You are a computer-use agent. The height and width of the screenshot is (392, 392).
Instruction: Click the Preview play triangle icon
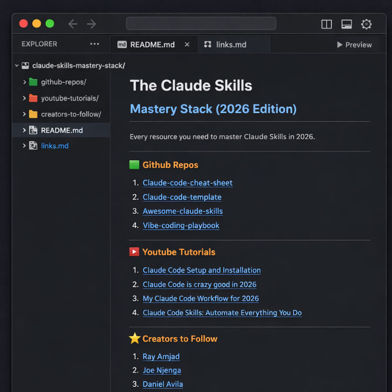(339, 45)
